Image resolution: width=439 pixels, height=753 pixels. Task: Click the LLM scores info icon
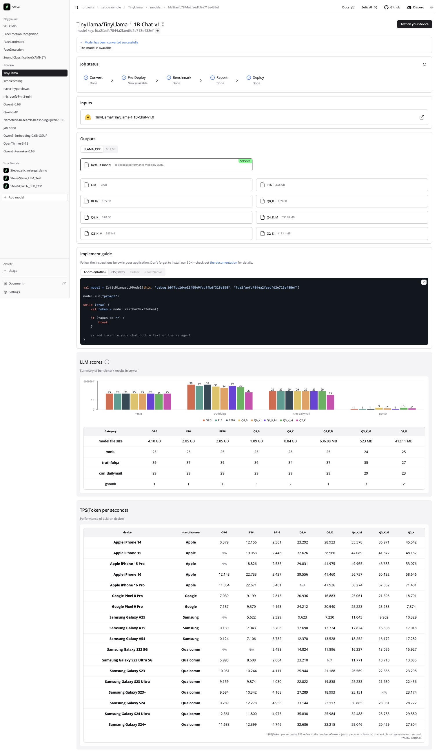pos(107,362)
